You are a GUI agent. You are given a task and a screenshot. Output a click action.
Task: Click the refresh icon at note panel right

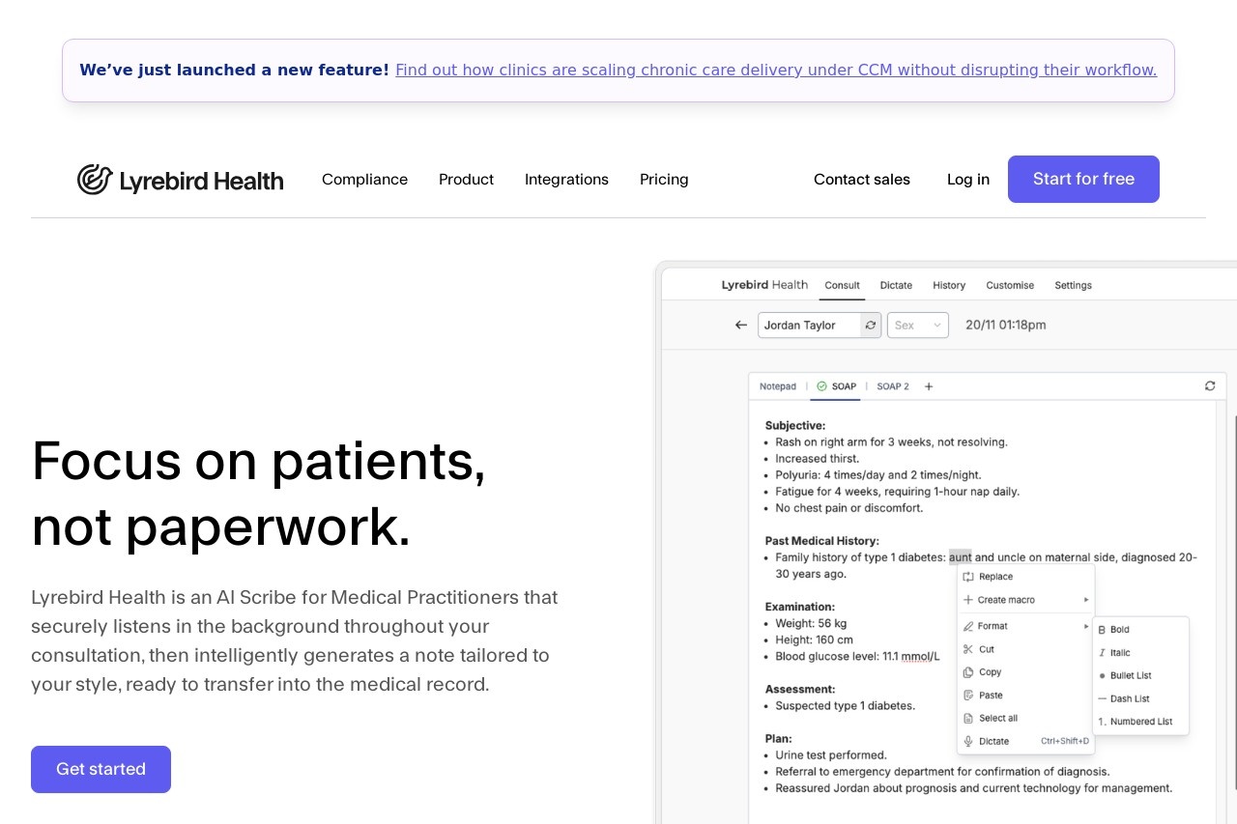click(x=1210, y=385)
